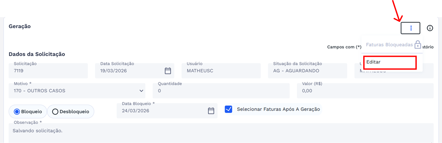Click the Geração section heading

click(20, 26)
